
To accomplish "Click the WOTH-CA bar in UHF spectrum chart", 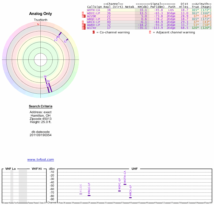I will tap(125, 184).
